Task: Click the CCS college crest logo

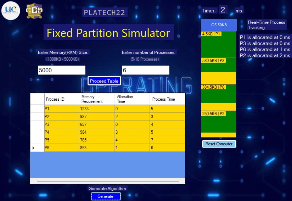Action: tap(34, 11)
